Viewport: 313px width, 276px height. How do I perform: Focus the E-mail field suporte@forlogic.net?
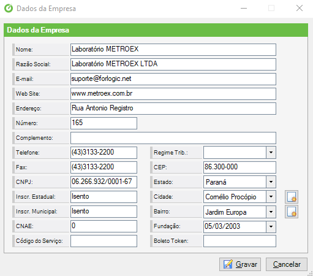[x=173, y=79]
